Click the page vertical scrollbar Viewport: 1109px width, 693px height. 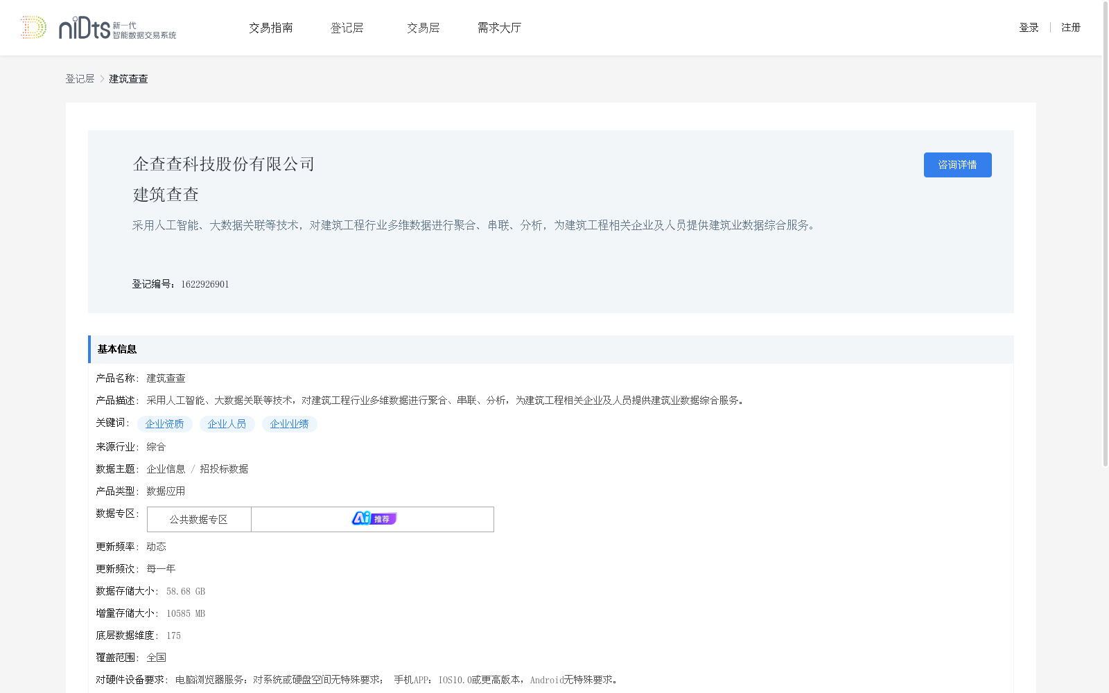(x=1106, y=234)
